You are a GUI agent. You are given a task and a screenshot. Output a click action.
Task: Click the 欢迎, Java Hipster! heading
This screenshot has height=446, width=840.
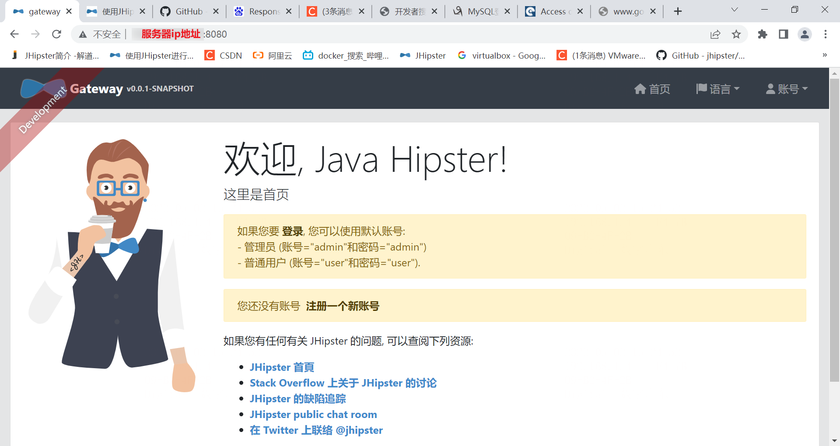(x=365, y=160)
